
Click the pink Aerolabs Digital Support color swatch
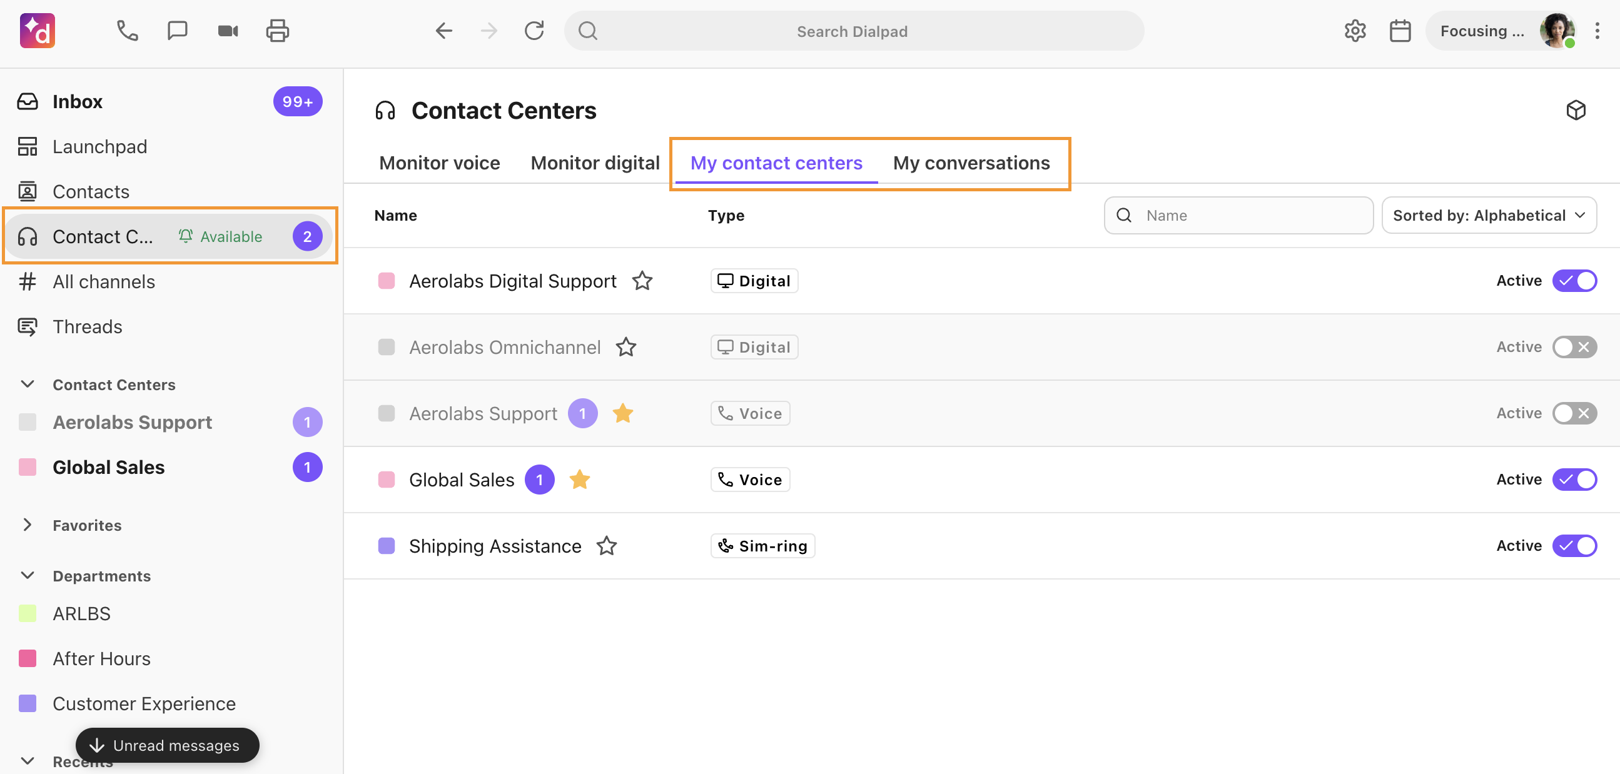pyautogui.click(x=386, y=281)
